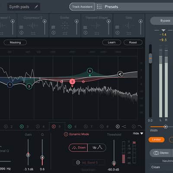Click the Bypass button
This screenshot has height=173, width=173.
tap(162, 21)
